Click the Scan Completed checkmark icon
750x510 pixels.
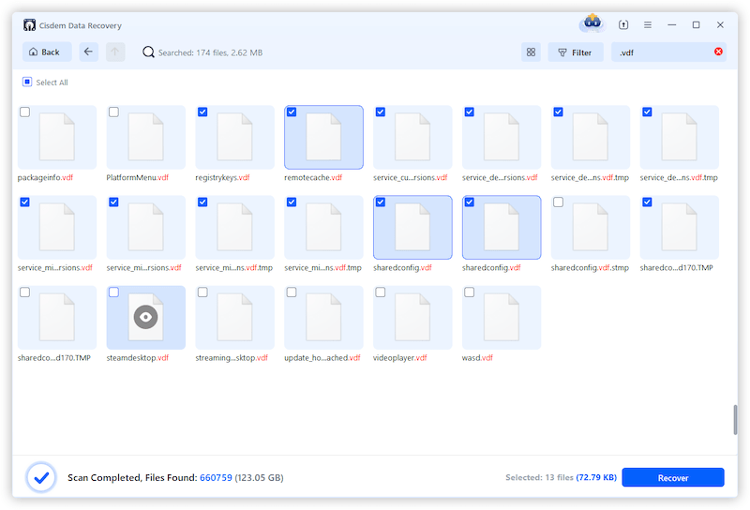click(41, 477)
